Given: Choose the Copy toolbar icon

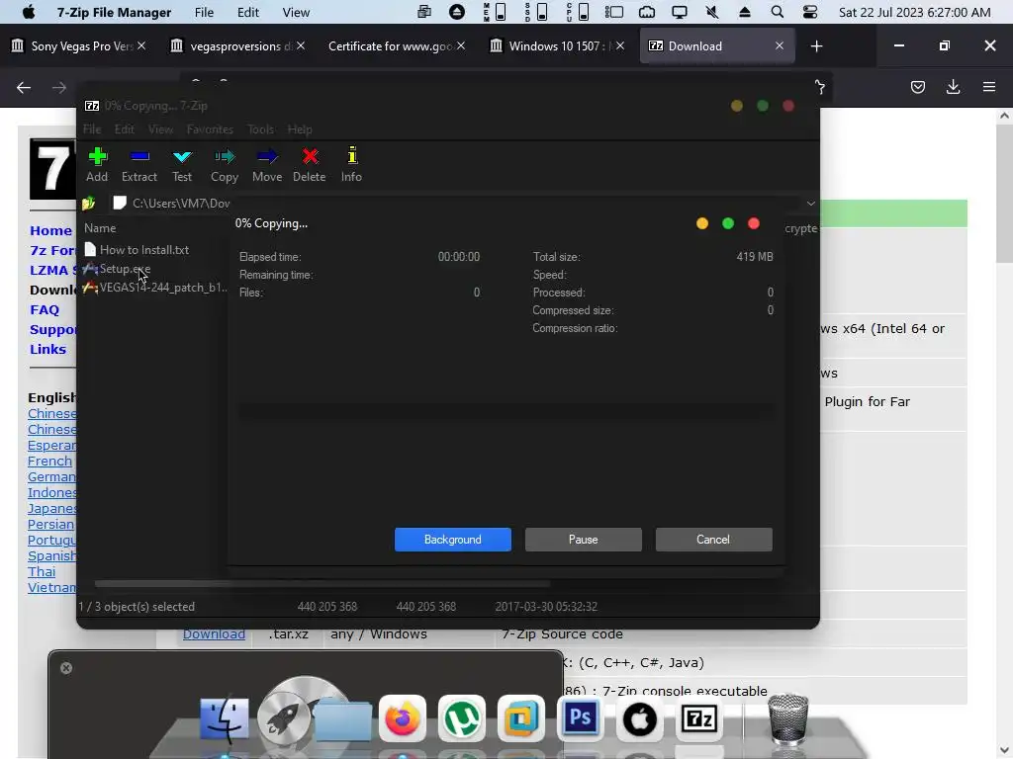Looking at the screenshot, I should [225, 165].
